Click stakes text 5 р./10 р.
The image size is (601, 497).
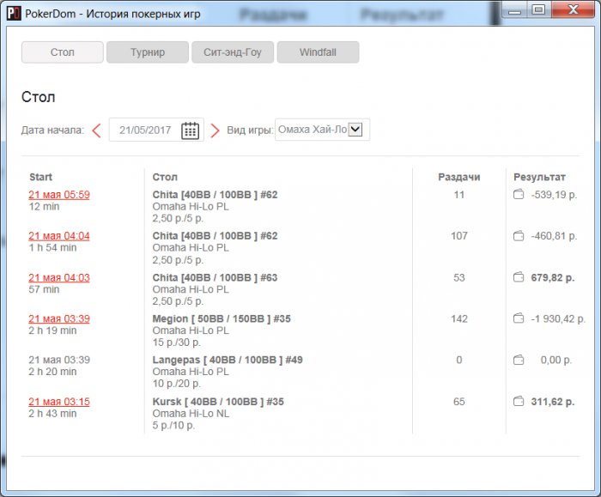173,426
